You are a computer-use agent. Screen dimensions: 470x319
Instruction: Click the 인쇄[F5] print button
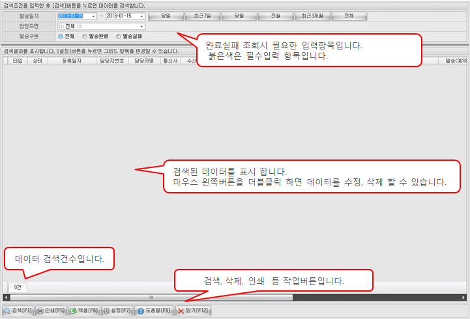51,311
